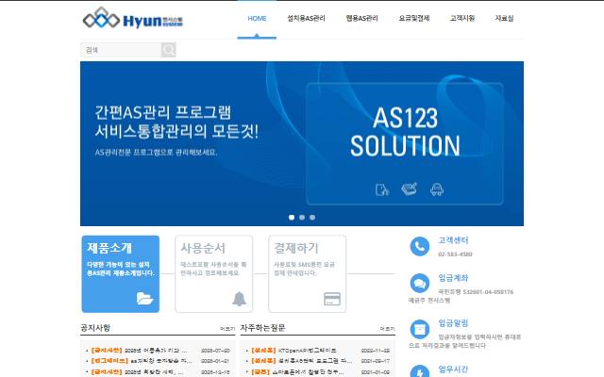This screenshot has width=604, height=377.
Task: Open the HOME menu item
Action: coord(257,18)
